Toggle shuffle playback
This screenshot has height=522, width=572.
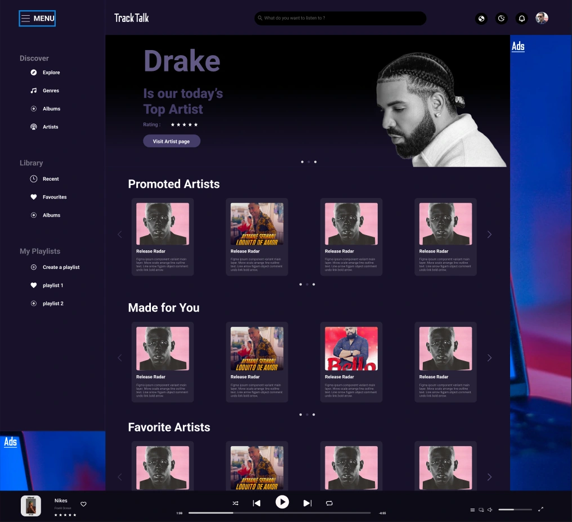236,503
